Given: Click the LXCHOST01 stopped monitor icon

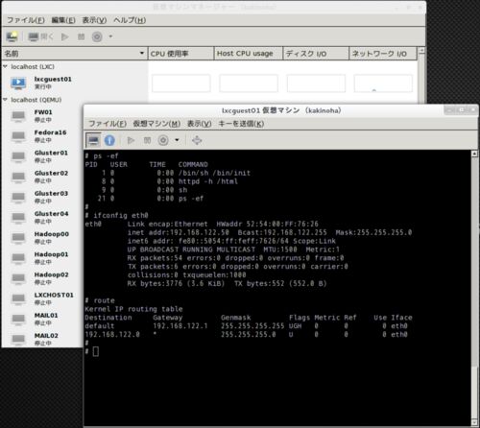Looking at the screenshot, I should 18,299.
